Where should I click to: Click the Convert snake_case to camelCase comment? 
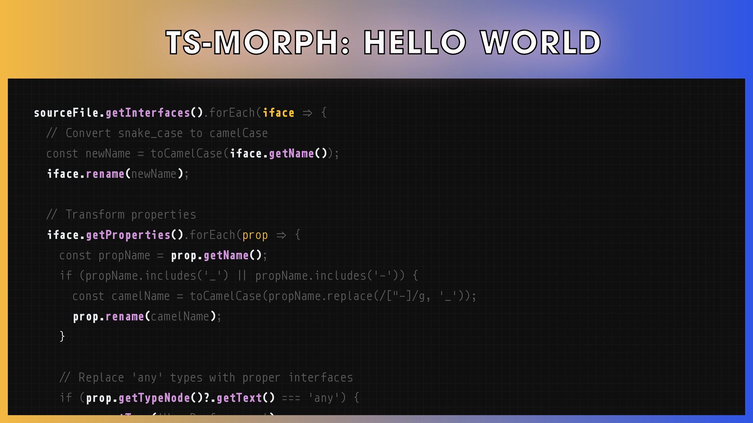click(x=157, y=133)
